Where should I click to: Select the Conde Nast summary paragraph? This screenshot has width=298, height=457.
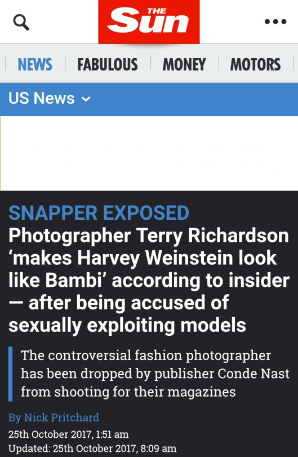tap(155, 374)
